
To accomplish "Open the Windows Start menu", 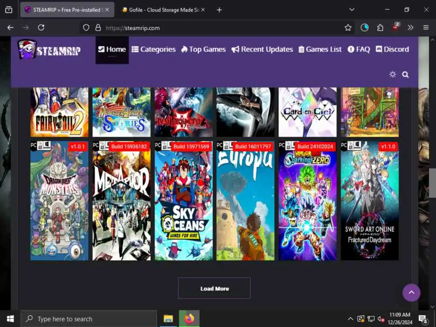I will pos(10,318).
